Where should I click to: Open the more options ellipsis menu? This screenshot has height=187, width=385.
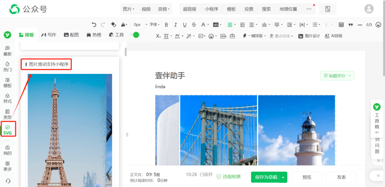309,9
